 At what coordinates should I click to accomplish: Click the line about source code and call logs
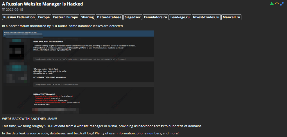[90, 133]
